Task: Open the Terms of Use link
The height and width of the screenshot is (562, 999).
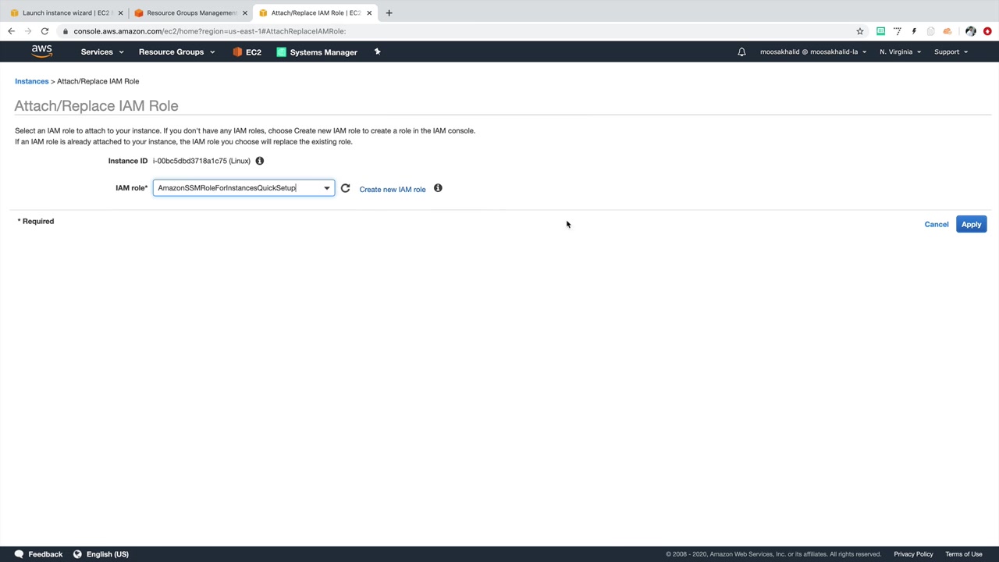Action: coord(964,554)
